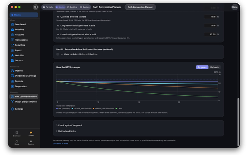Edit Long-term capital gains rate field

pos(210,26)
